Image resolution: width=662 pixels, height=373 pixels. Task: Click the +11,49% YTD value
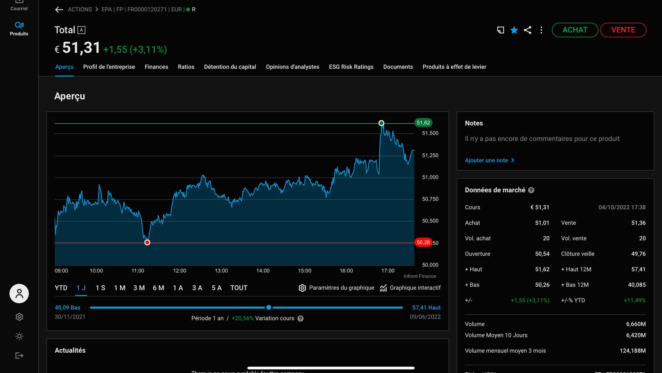[634, 300]
